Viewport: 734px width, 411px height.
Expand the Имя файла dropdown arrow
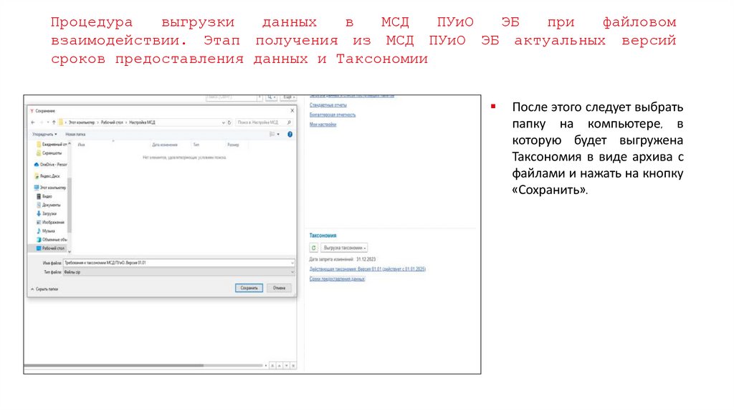(292, 263)
